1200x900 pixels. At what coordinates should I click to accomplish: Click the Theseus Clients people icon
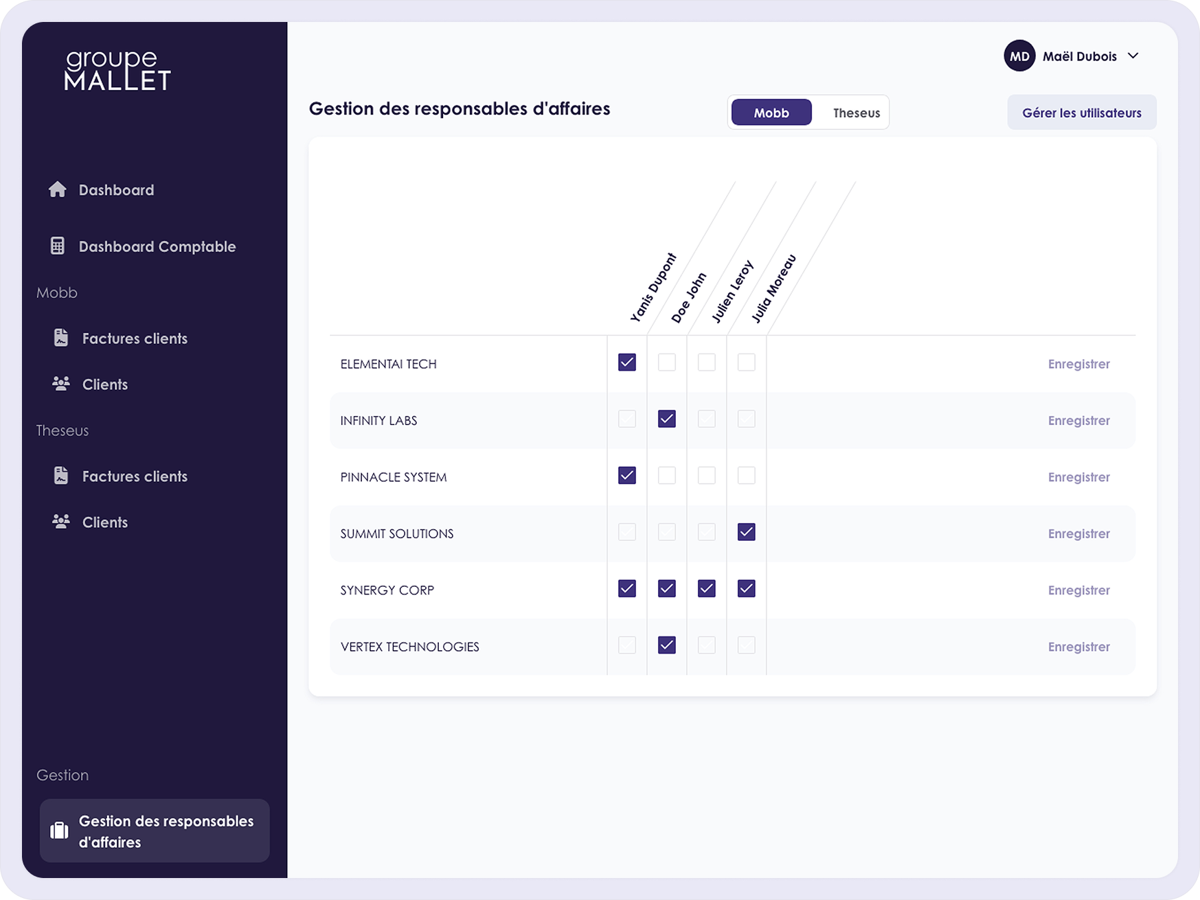pos(61,522)
